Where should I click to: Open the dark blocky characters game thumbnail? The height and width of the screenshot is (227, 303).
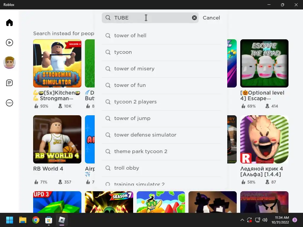coord(212,202)
